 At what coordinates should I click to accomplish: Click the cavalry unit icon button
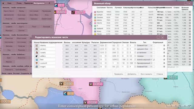click(37, 52)
